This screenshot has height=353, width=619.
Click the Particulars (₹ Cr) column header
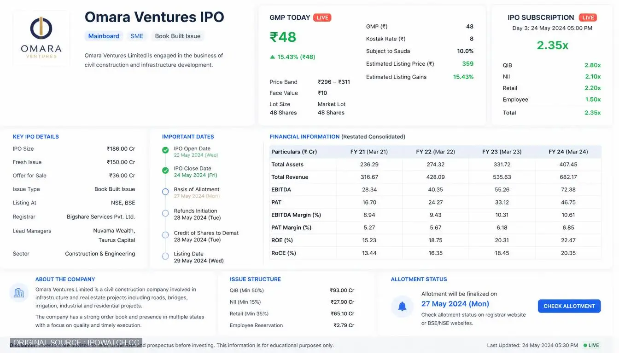point(294,152)
